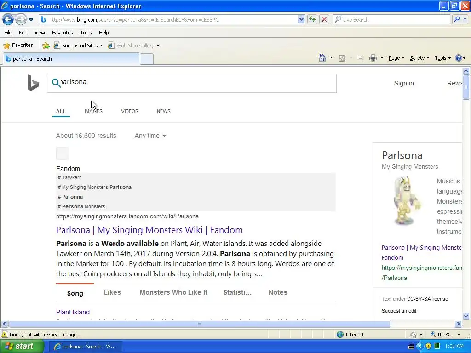Open the Windows start button
The width and height of the screenshot is (471, 353).
click(x=21, y=347)
